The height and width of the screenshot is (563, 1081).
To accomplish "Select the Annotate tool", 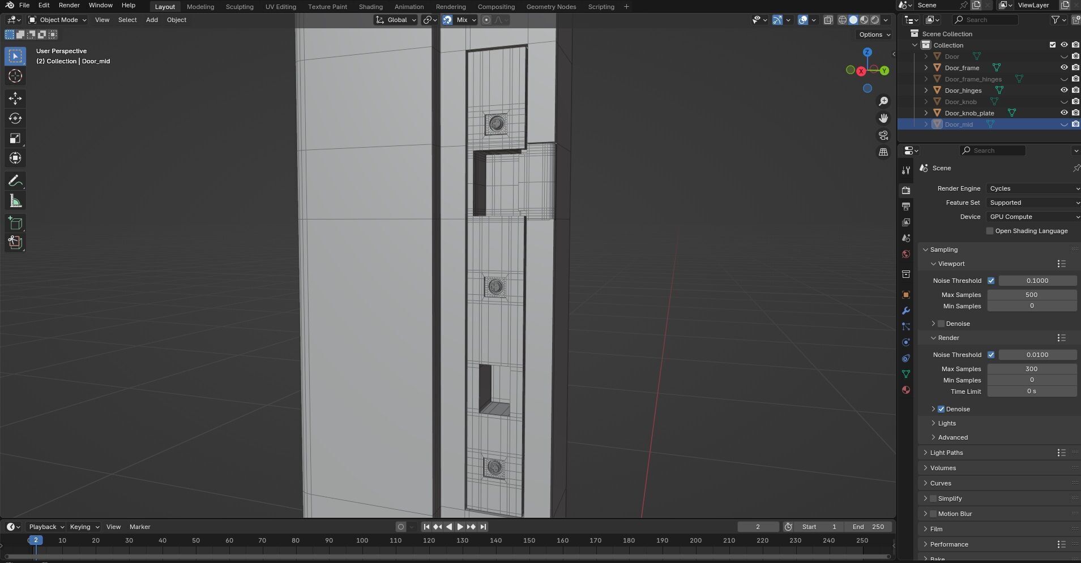I will tap(15, 180).
